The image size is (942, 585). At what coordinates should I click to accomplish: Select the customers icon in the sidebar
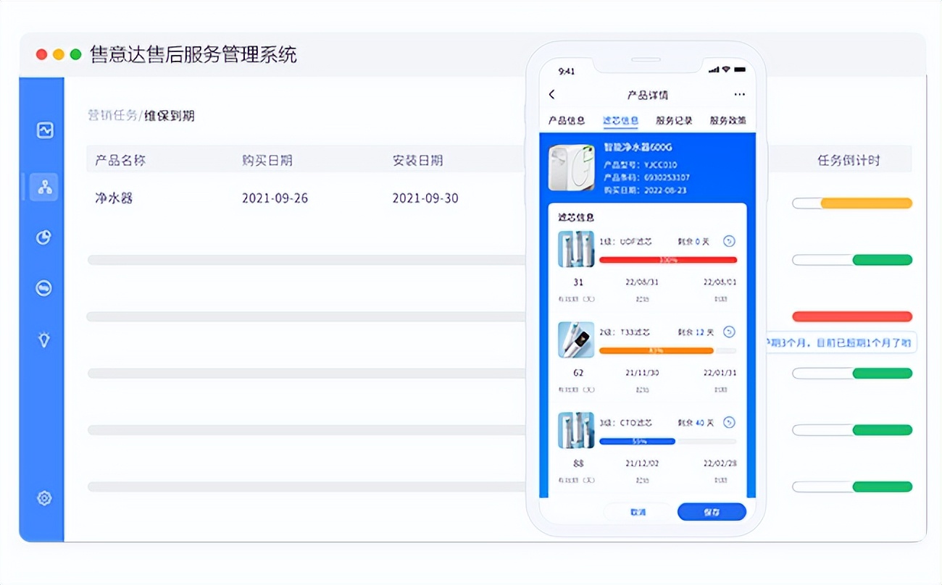43,187
